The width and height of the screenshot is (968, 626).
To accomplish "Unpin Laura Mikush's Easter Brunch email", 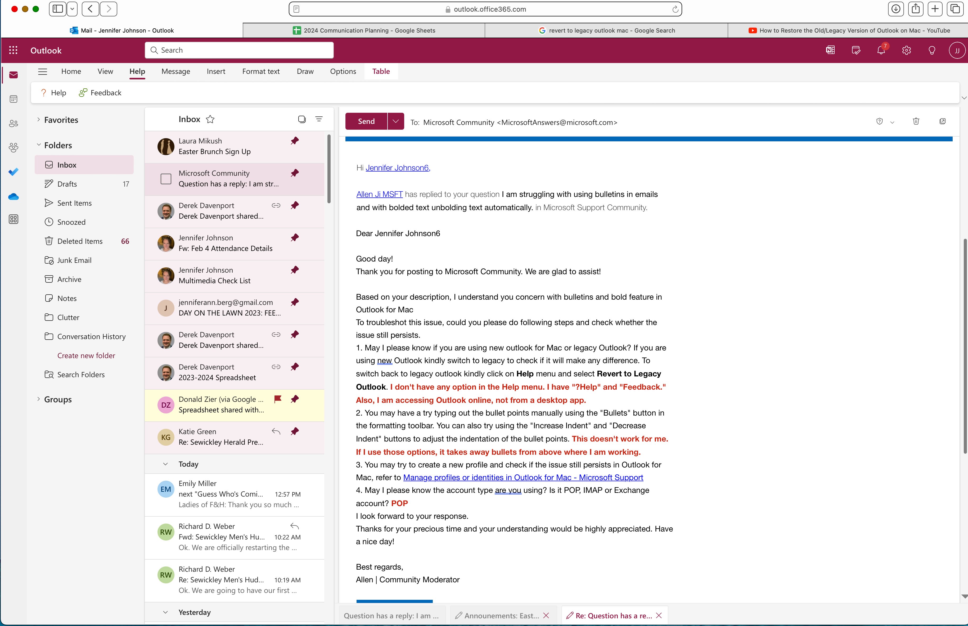I will [295, 141].
